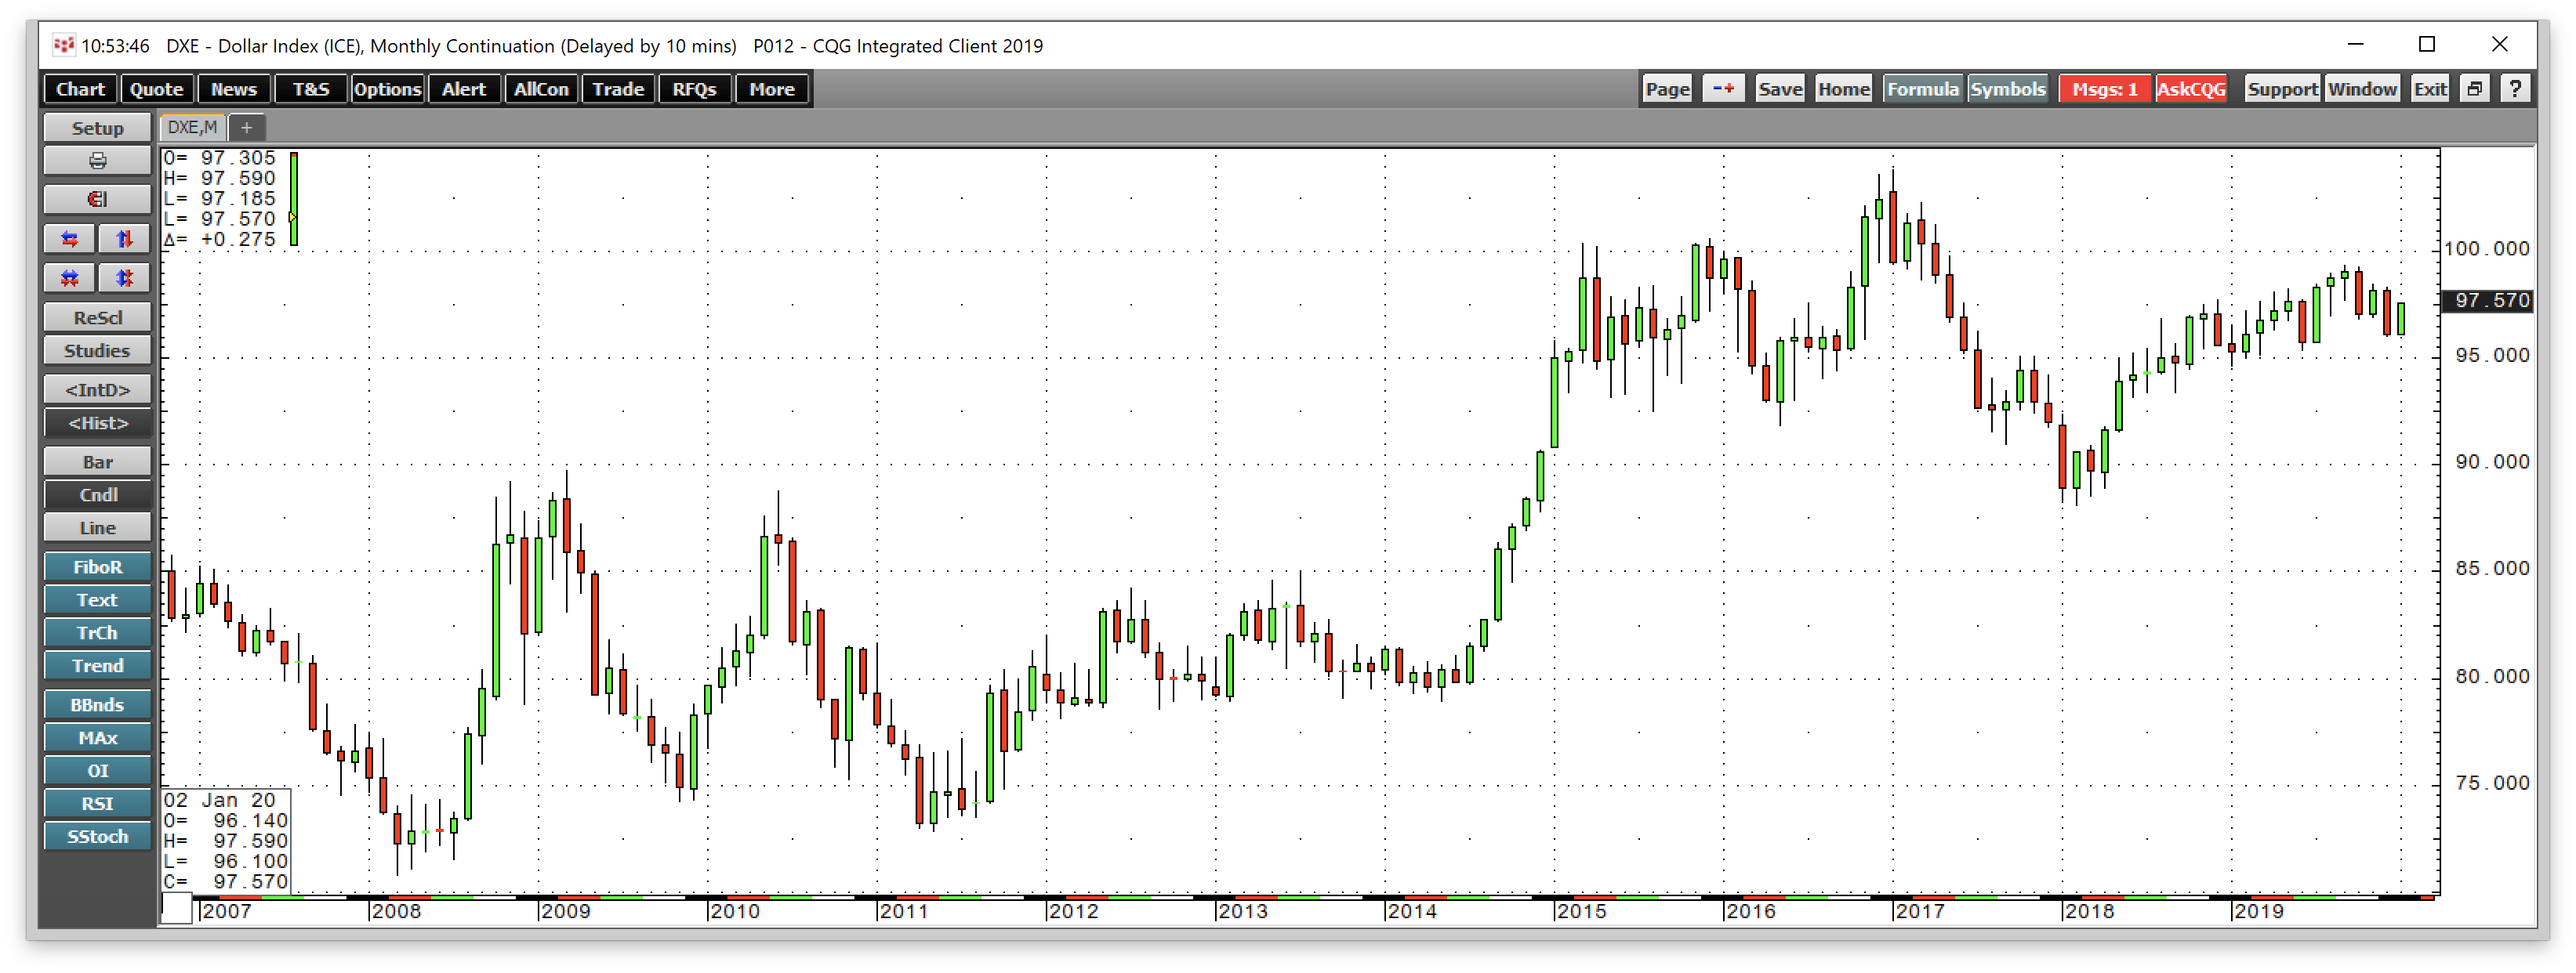Open the Msgs: 1 messages button

2104,89
